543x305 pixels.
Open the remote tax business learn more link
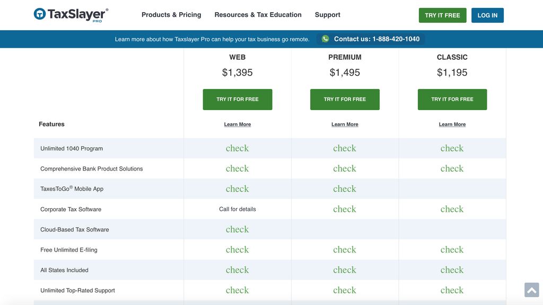(x=212, y=39)
